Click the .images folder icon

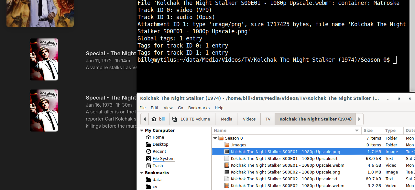point(227,145)
